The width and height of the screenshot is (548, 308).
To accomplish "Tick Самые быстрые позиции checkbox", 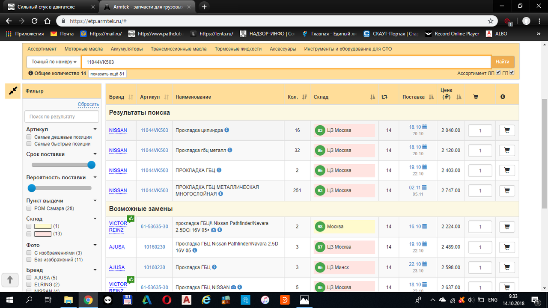I will click(29, 144).
